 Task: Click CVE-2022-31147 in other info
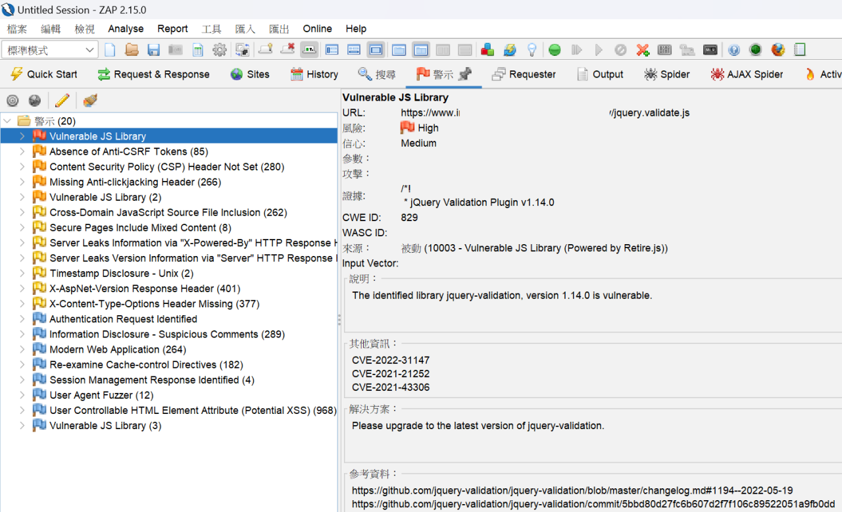click(x=391, y=360)
